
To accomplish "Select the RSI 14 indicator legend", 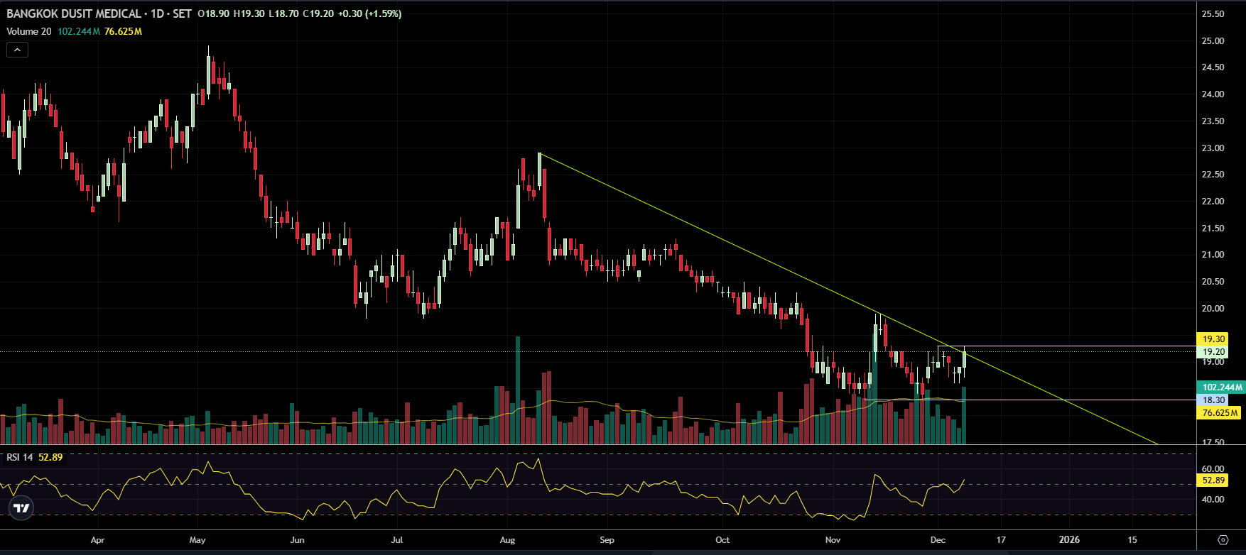I will pos(20,457).
